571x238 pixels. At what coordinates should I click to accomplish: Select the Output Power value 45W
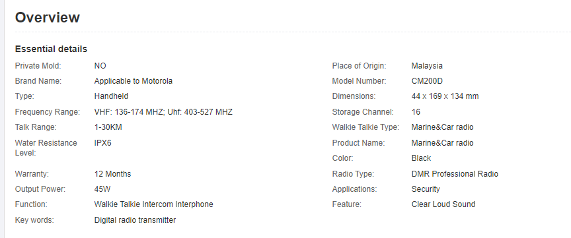[102, 189]
